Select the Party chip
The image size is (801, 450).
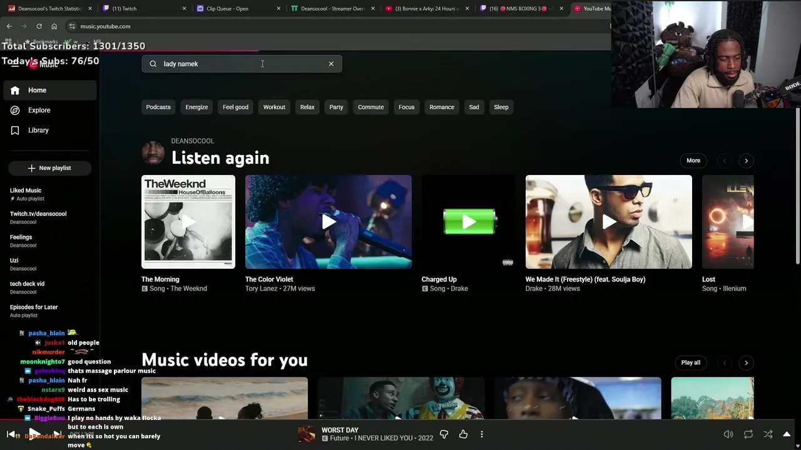(336, 107)
